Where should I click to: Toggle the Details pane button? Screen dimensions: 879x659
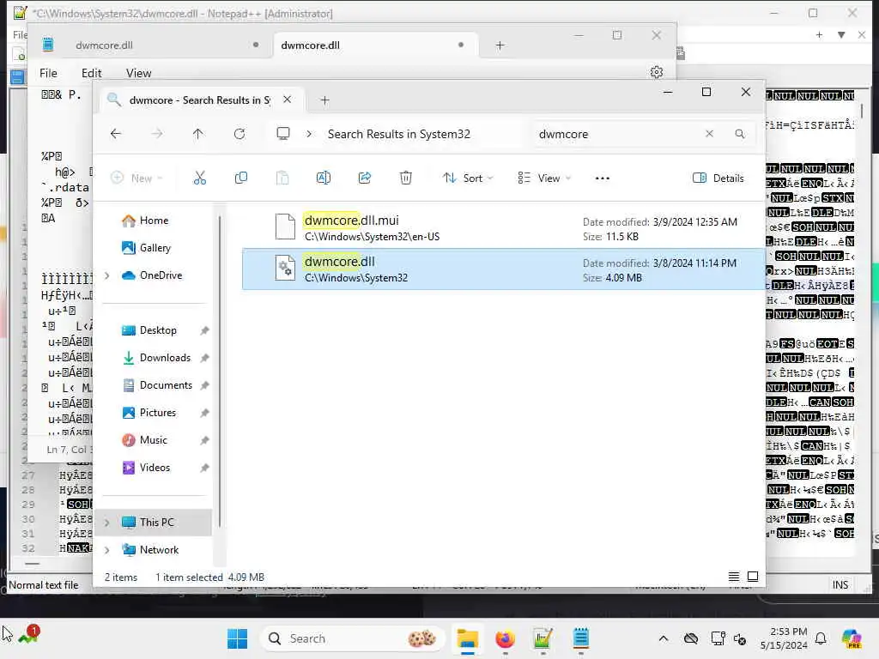718,178
